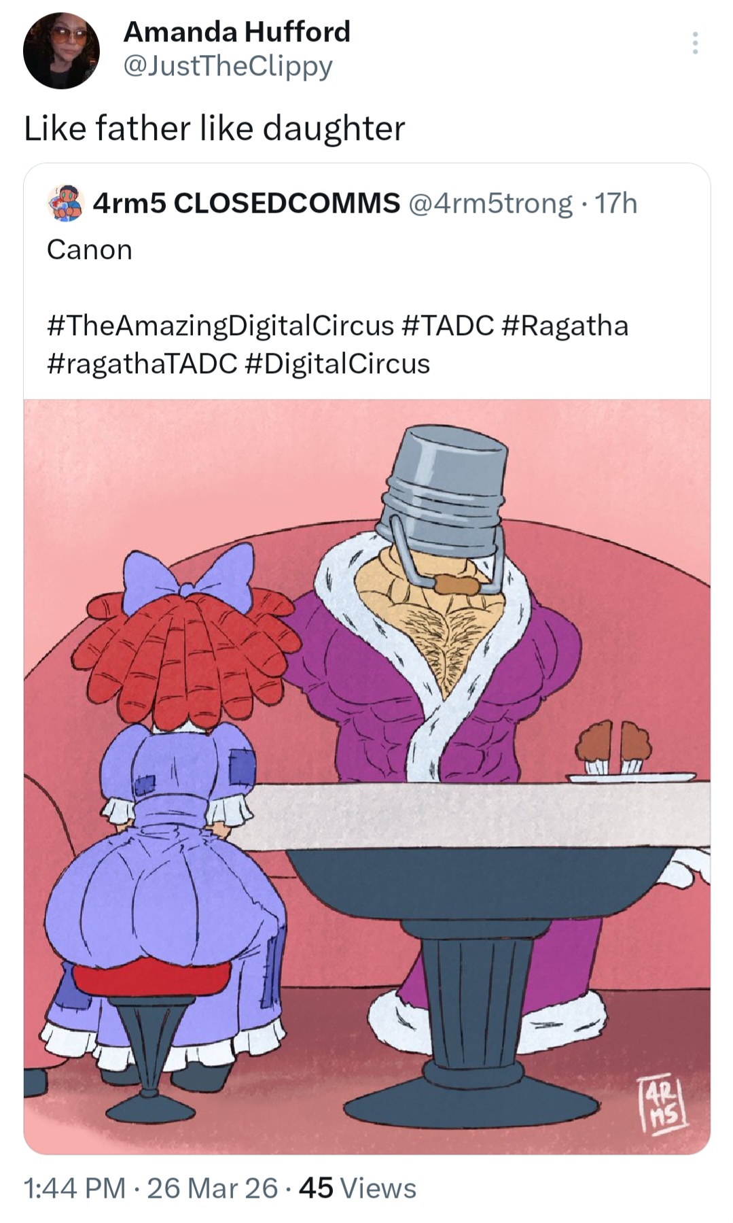Viewport: 733px width, 1223px height.
Task: Click the 'Like father like daughter' text
Action: coord(215,128)
